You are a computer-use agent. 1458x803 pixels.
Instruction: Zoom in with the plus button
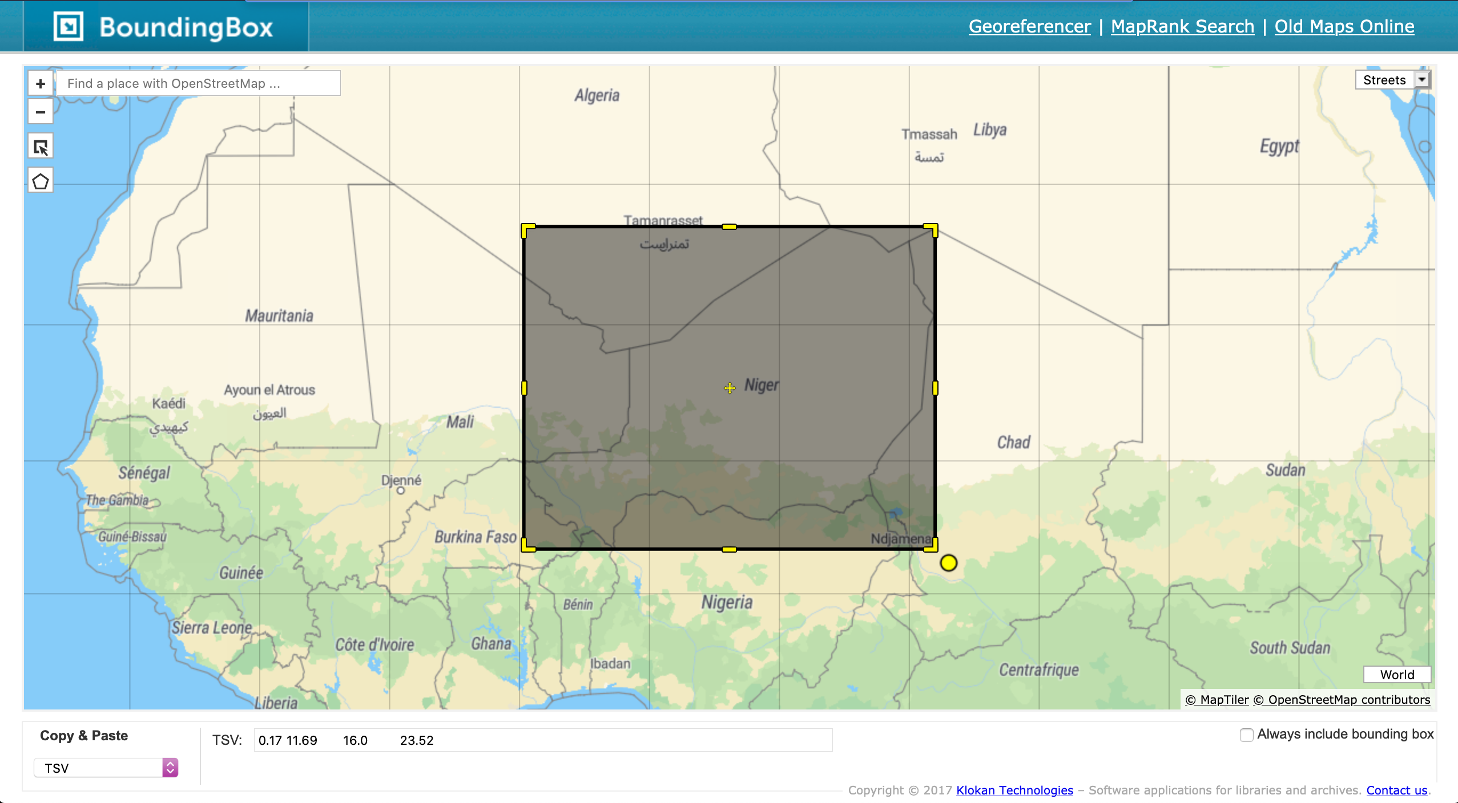(41, 84)
